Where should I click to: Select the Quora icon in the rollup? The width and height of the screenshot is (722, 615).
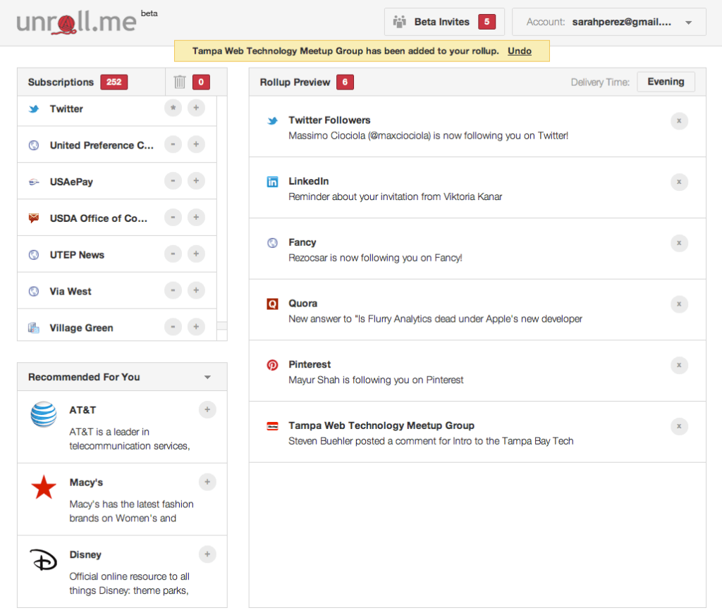click(272, 304)
